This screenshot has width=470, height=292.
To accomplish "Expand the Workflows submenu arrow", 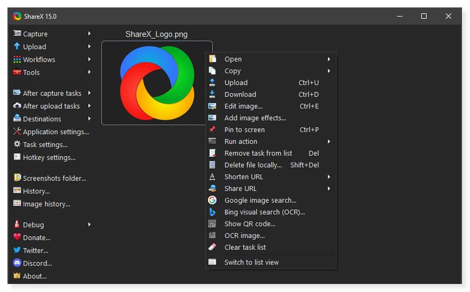I will pyautogui.click(x=89, y=60).
